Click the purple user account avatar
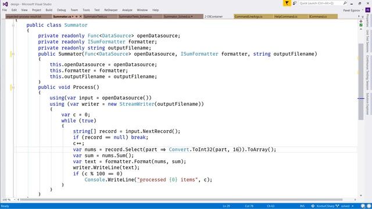372x209 pixels. tap(368, 10)
